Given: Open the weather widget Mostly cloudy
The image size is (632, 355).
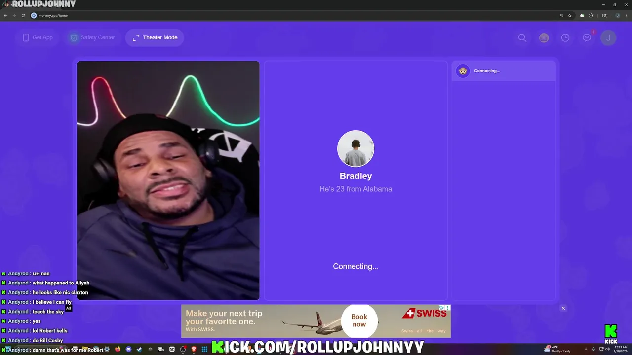Looking at the screenshot, I should point(557,349).
